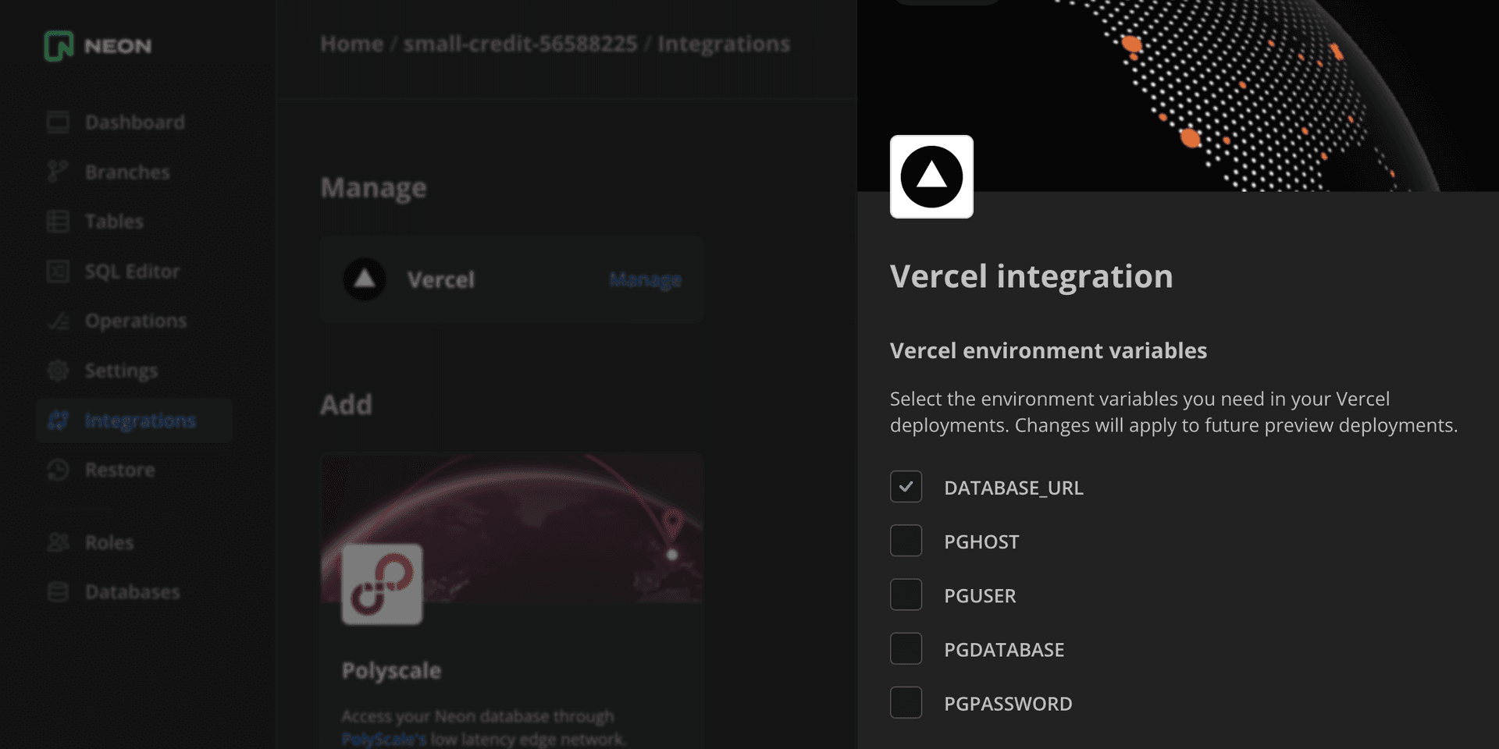Click the Databases icon in sidebar
This screenshot has height=749, width=1499.
[x=58, y=592]
